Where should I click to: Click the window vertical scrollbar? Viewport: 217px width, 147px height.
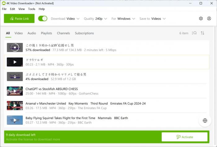click(x=215, y=86)
